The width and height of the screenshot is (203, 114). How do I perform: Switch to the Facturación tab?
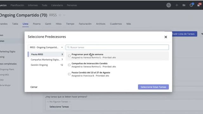[x=85, y=24]
